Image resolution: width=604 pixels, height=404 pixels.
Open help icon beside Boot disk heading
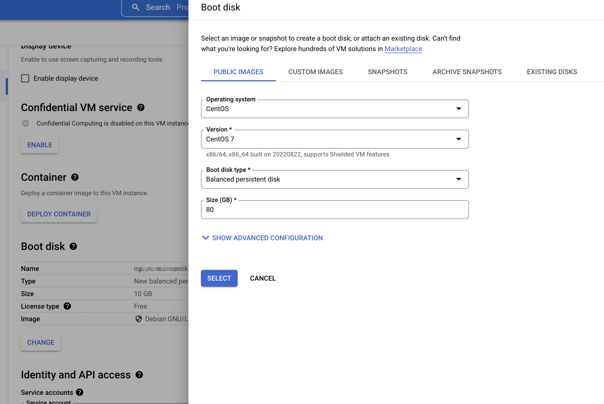click(x=73, y=246)
